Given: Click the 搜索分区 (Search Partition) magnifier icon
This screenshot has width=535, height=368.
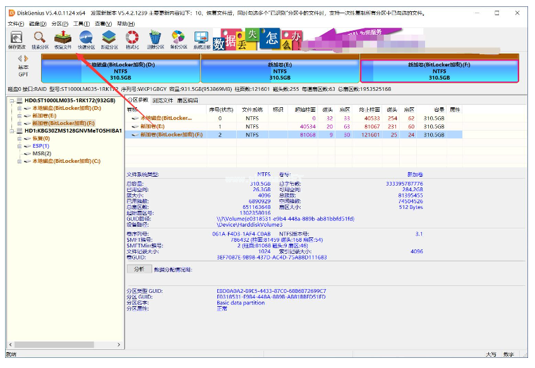Looking at the screenshot, I should [x=39, y=40].
